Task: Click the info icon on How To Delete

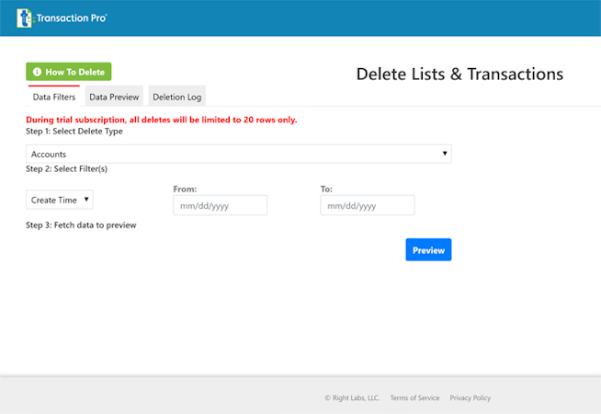Action: pos(37,71)
